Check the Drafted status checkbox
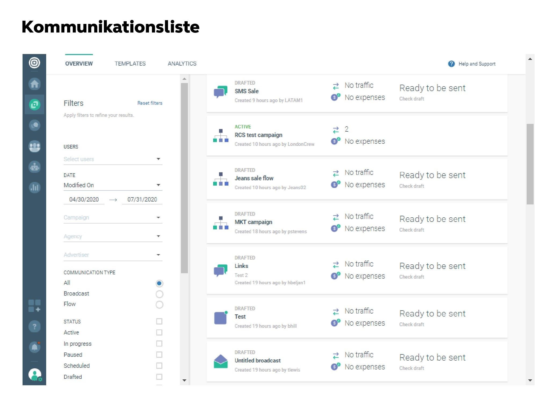 [x=159, y=377]
